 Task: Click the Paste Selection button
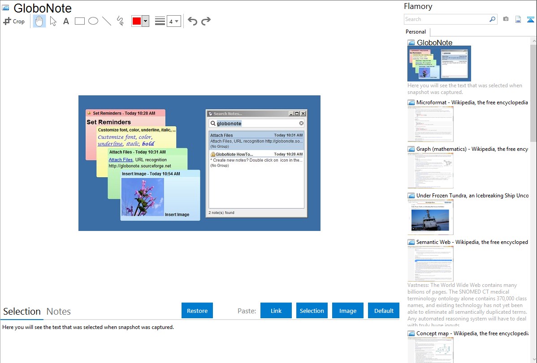pyautogui.click(x=312, y=311)
